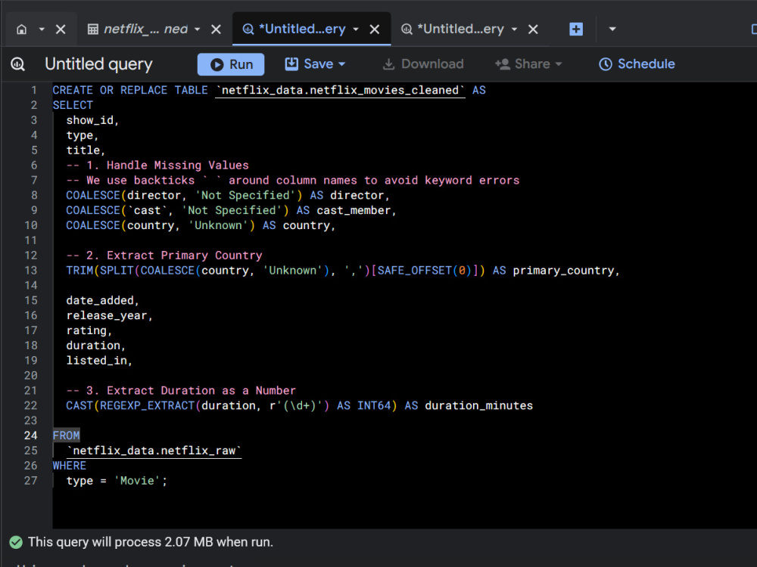Image resolution: width=757 pixels, height=567 pixels.
Task: Create a new query with the plus icon
Action: [x=576, y=29]
